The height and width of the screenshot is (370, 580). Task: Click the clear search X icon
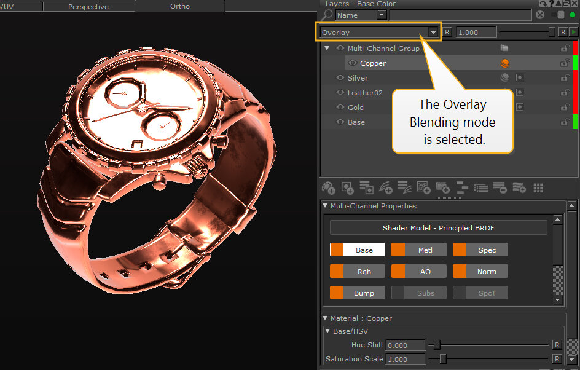coord(540,15)
